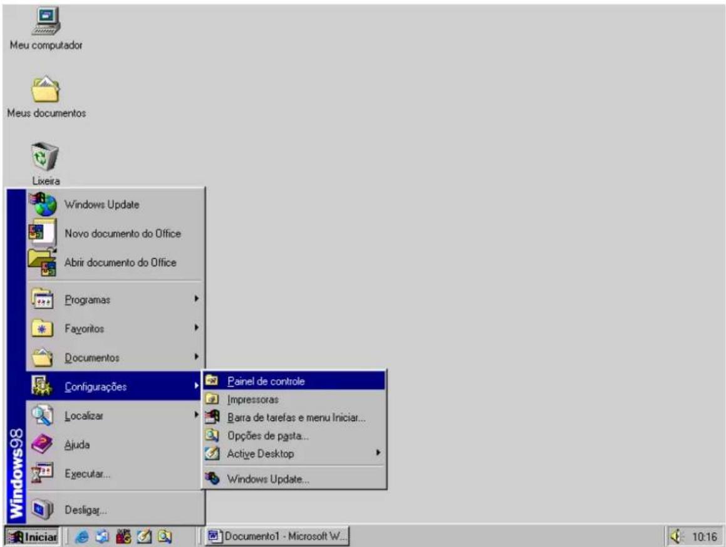Open the Lixeira recycle bin icon
The image size is (726, 547).
(x=45, y=164)
